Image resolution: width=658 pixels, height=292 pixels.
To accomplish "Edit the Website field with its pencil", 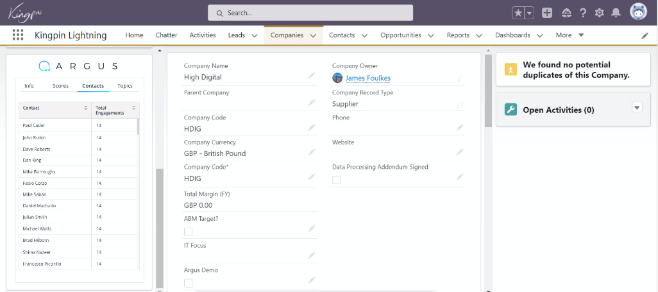I will [x=460, y=152].
